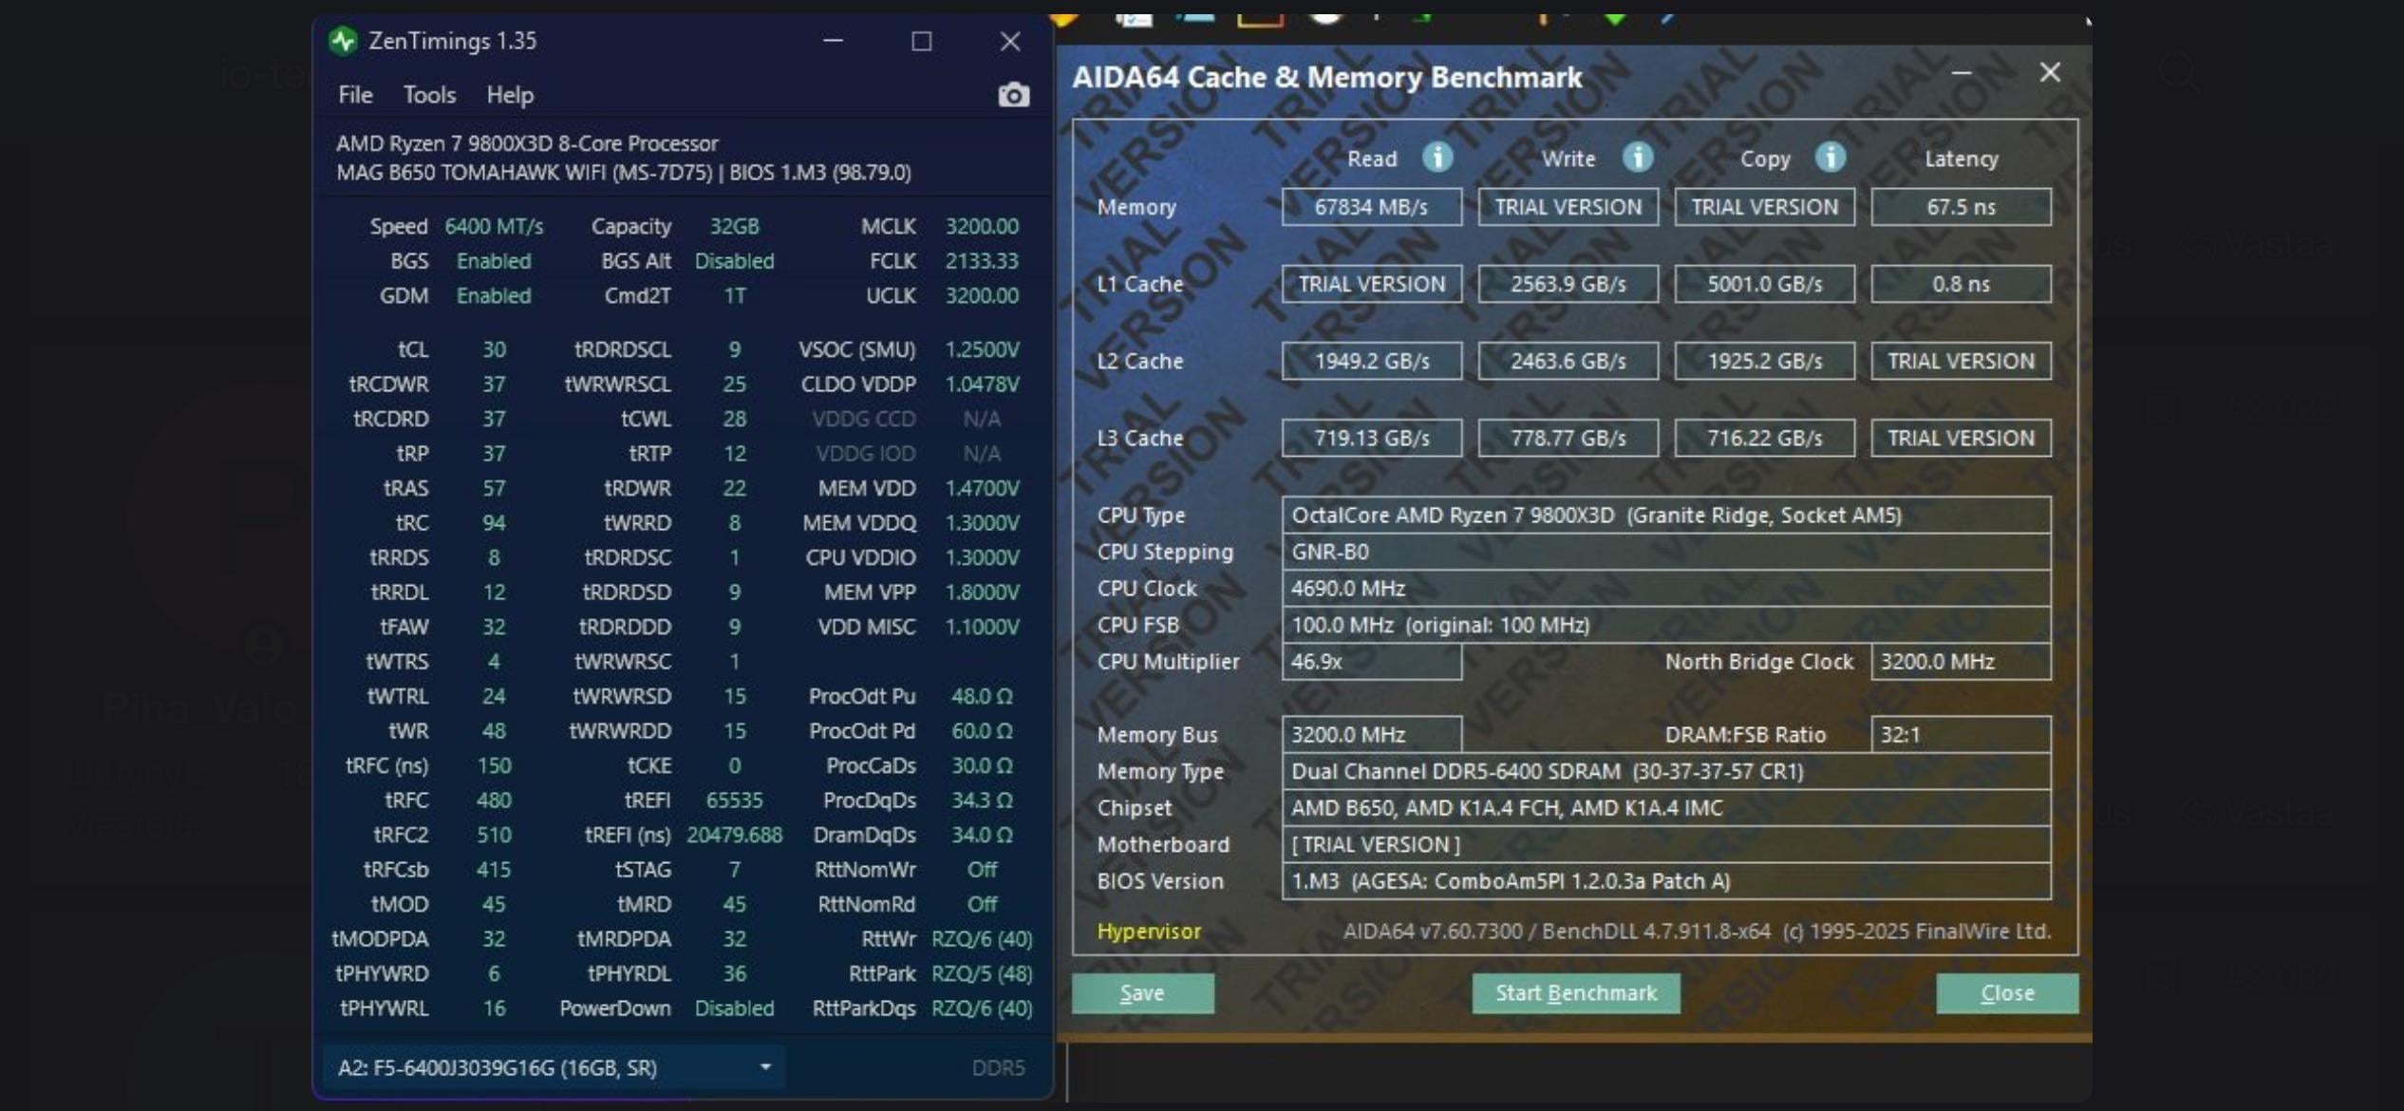Click the BIOS Version field 1.M3

(x=1666, y=881)
